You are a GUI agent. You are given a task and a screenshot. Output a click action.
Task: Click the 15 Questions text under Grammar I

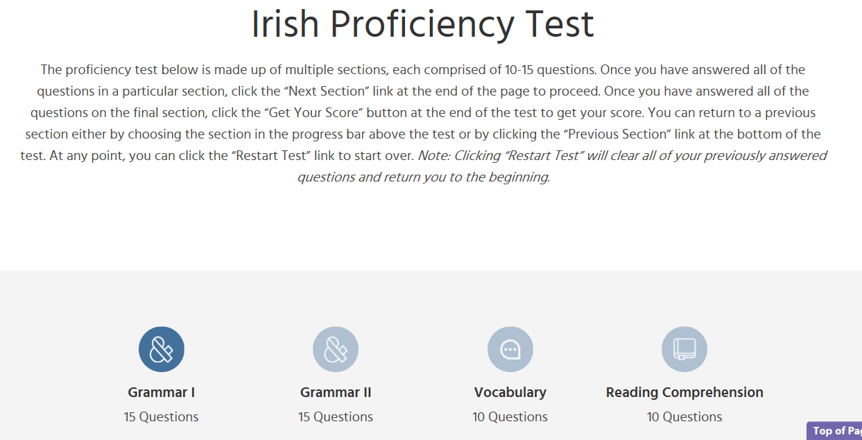[x=161, y=416]
